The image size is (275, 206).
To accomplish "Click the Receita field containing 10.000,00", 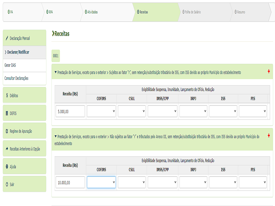I will 70,183.
